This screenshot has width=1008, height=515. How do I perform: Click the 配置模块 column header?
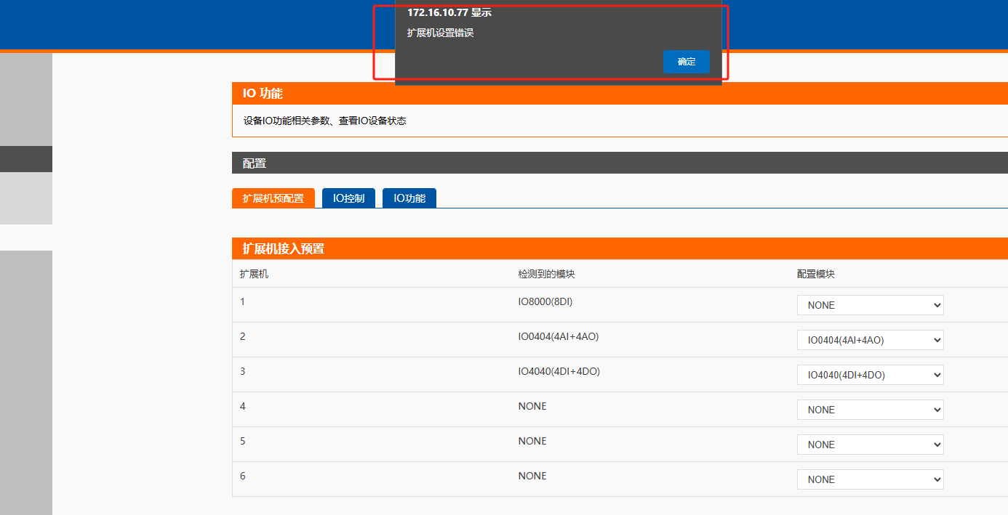pos(815,275)
